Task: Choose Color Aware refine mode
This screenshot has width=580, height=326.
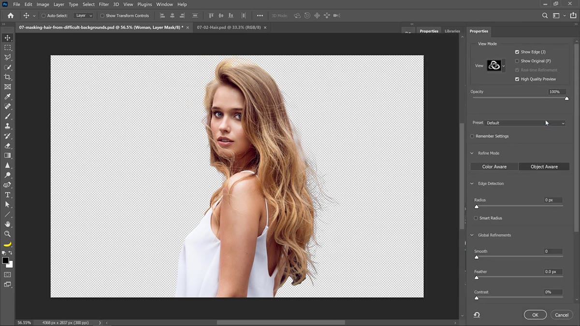Action: click(x=494, y=167)
